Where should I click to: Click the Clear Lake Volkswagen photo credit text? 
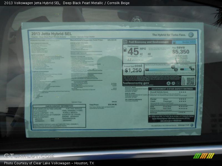pyautogui.click(x=49, y=163)
